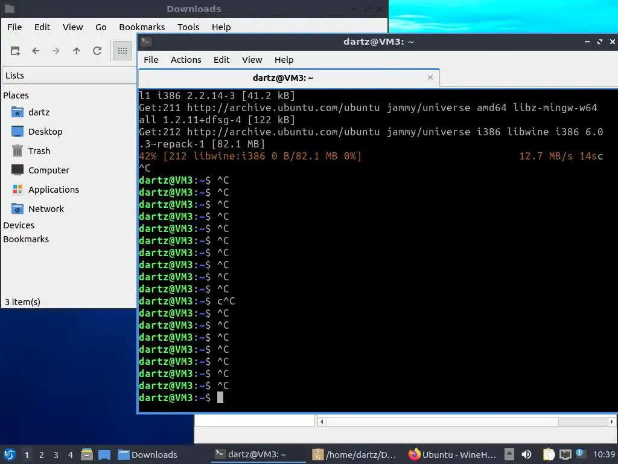Click the Bookmarks section header in sidebar
Viewport: 618px width, 464px height.
point(26,239)
